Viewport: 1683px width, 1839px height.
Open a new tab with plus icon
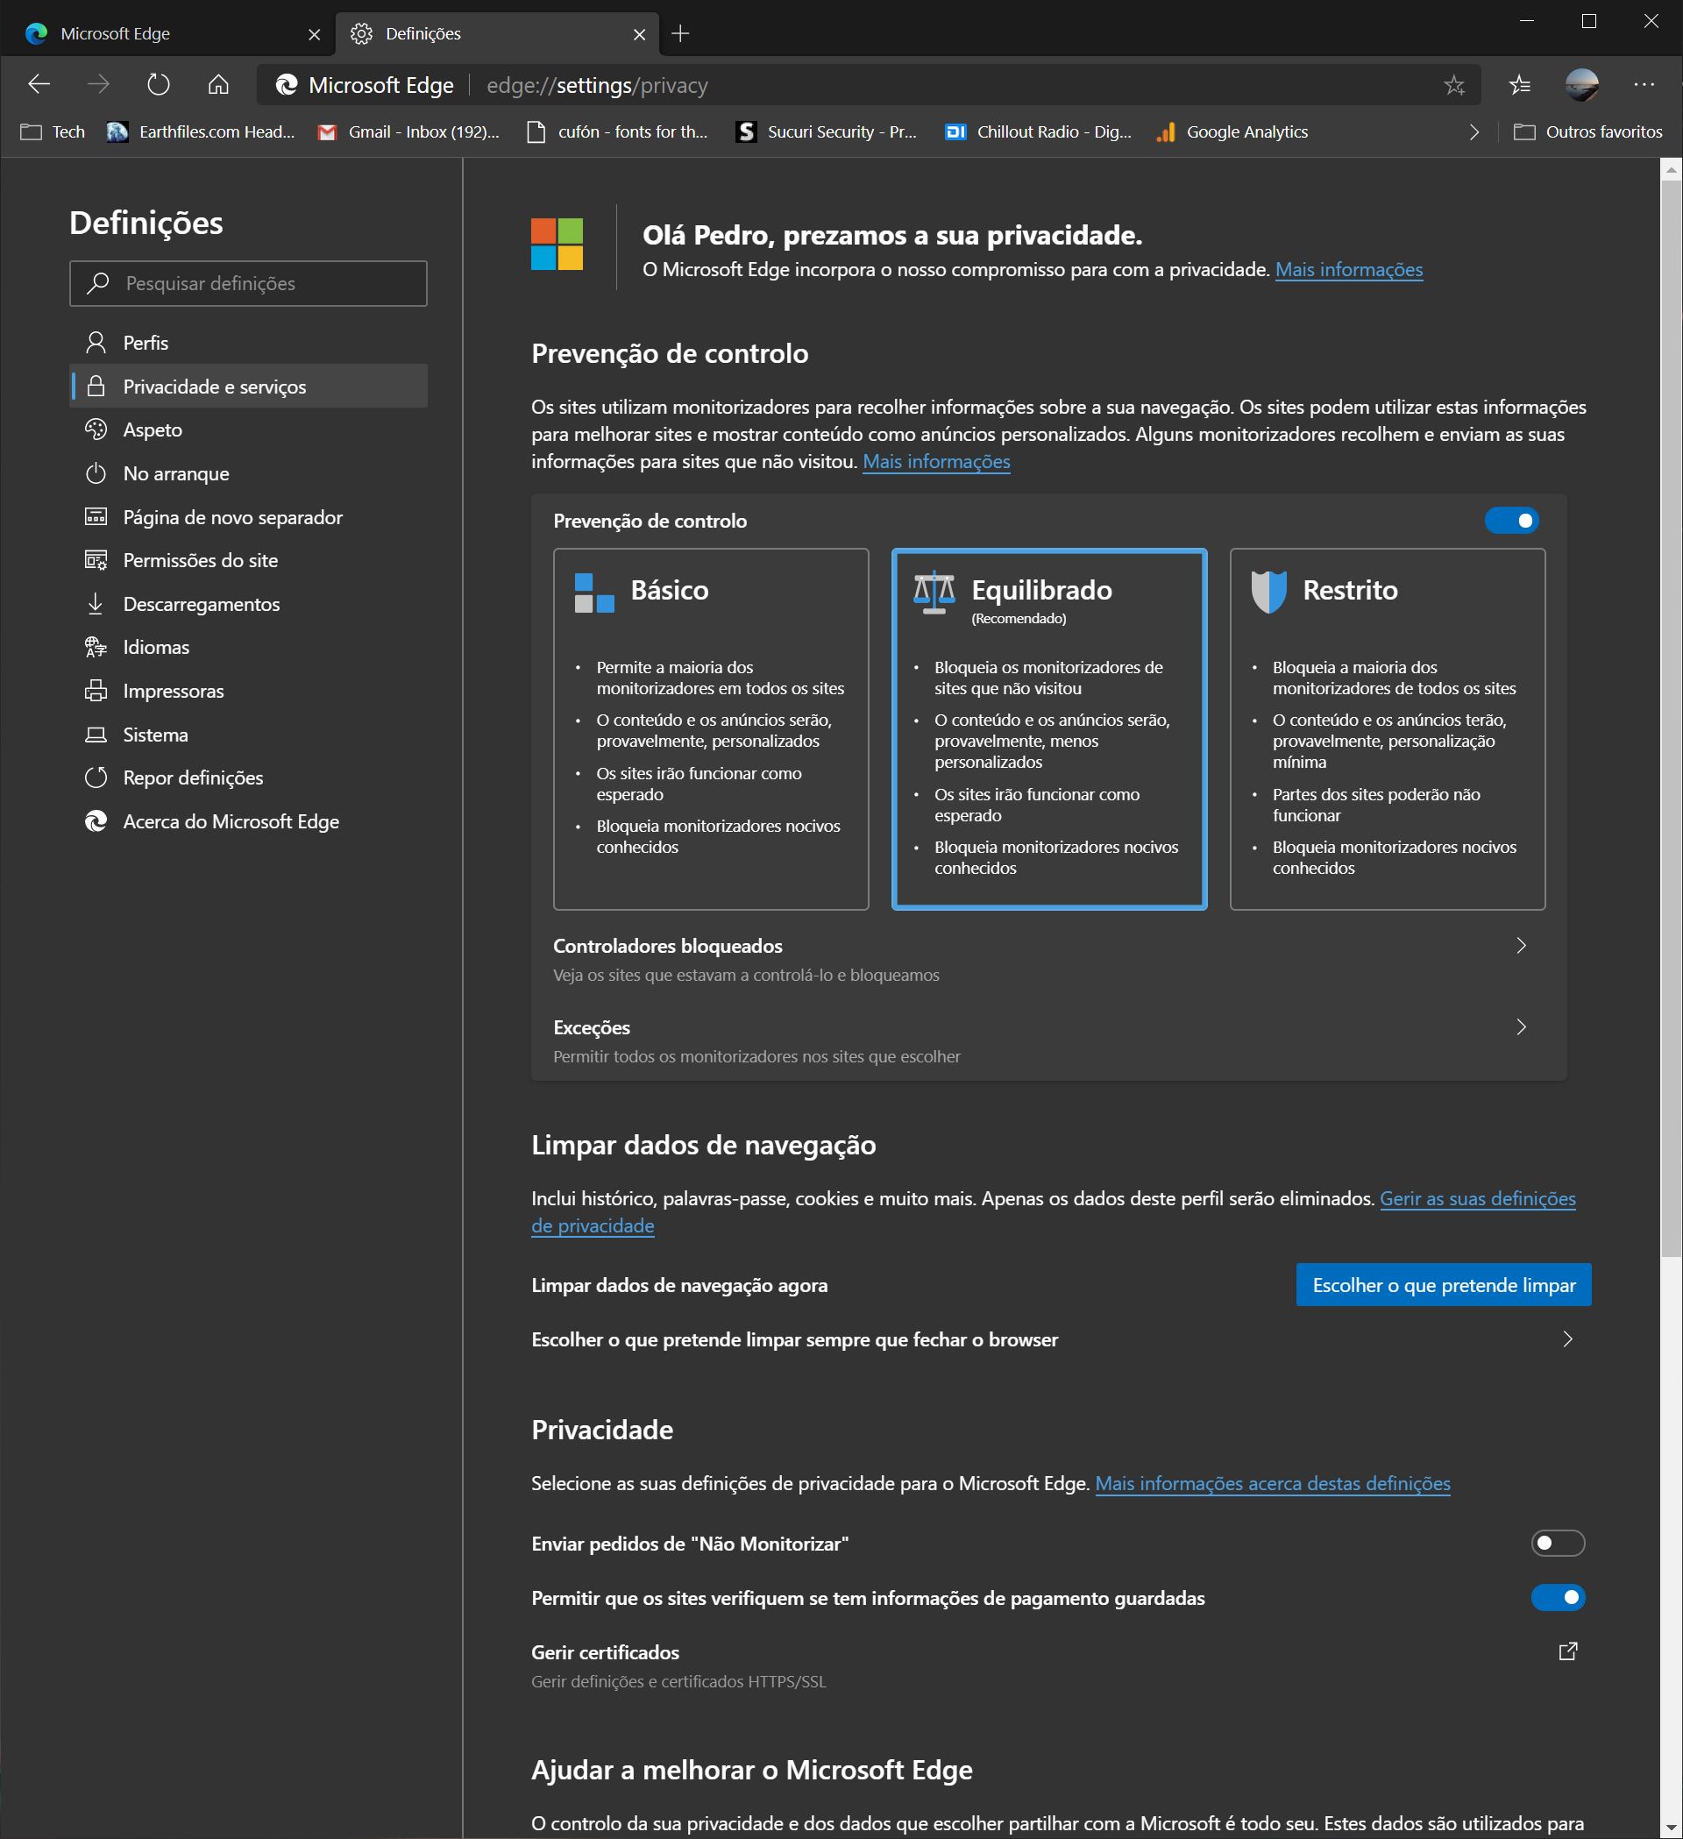[x=680, y=34]
